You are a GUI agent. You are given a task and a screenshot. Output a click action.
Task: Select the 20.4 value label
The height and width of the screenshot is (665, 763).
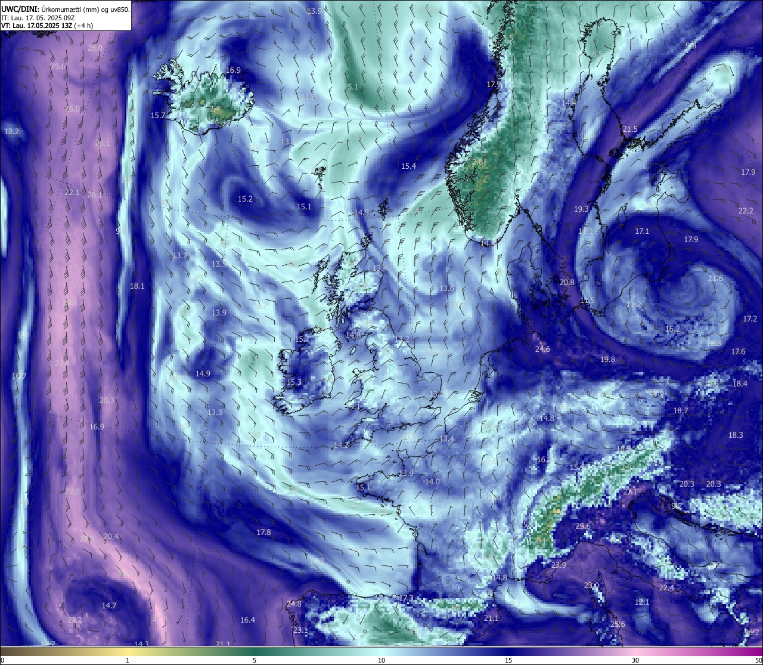(111, 536)
